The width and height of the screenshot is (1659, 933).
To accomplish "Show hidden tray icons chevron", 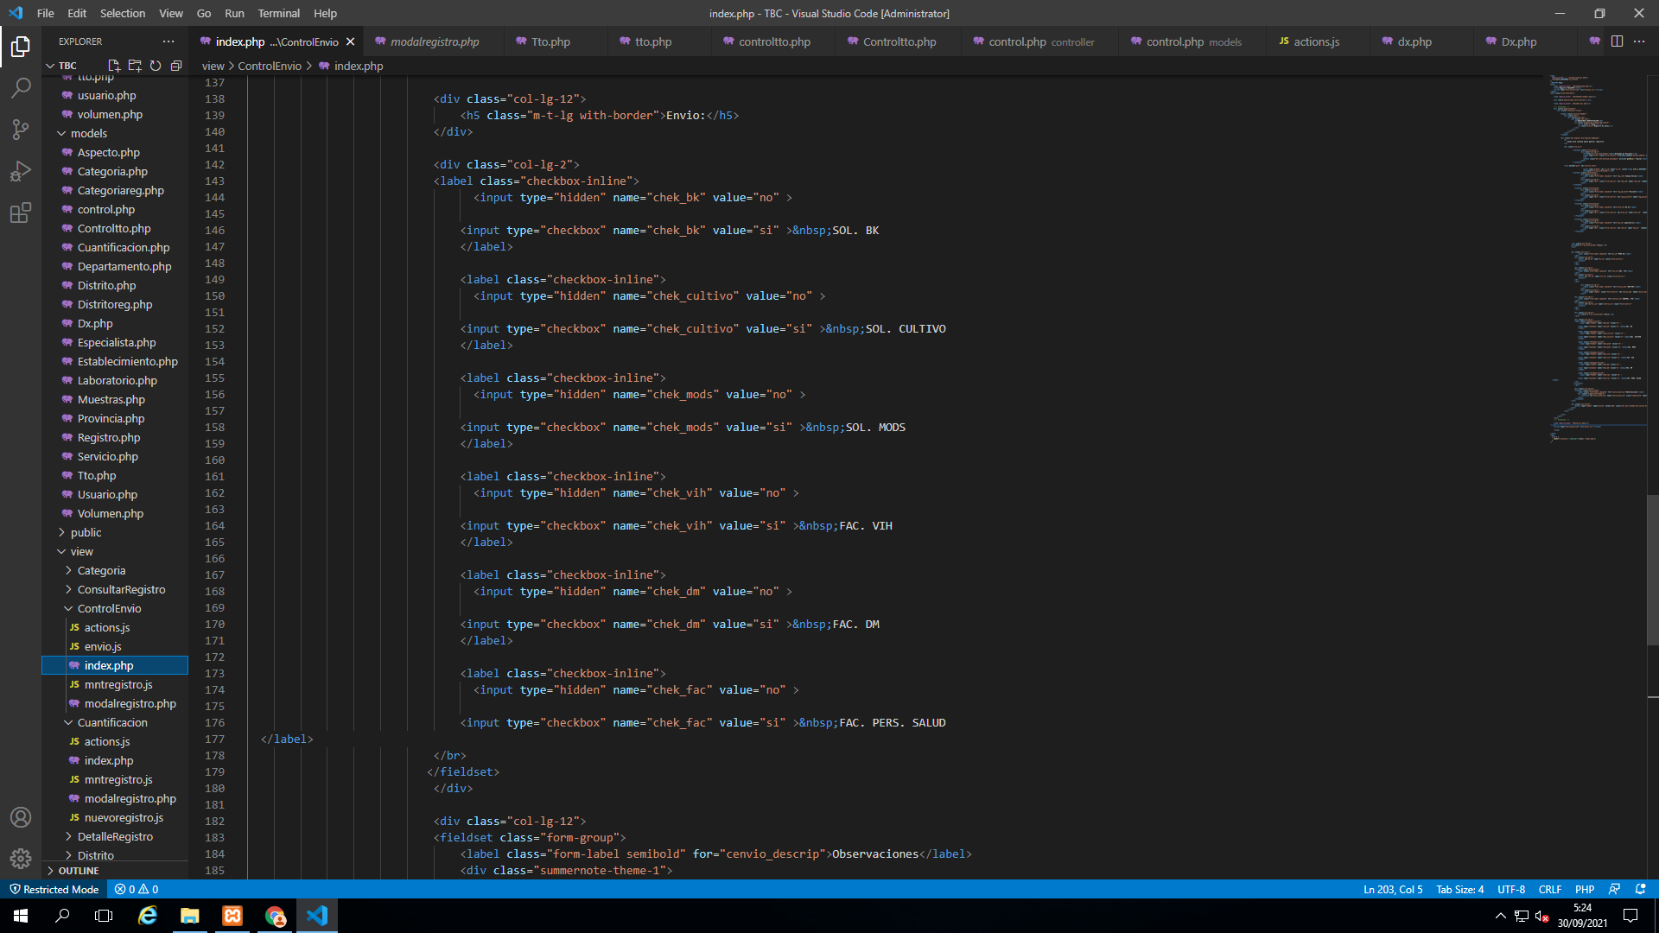I will tap(1500, 916).
